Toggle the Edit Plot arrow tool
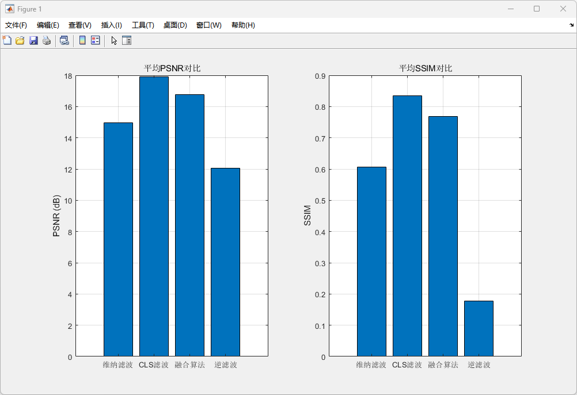577x395 pixels. (114, 40)
